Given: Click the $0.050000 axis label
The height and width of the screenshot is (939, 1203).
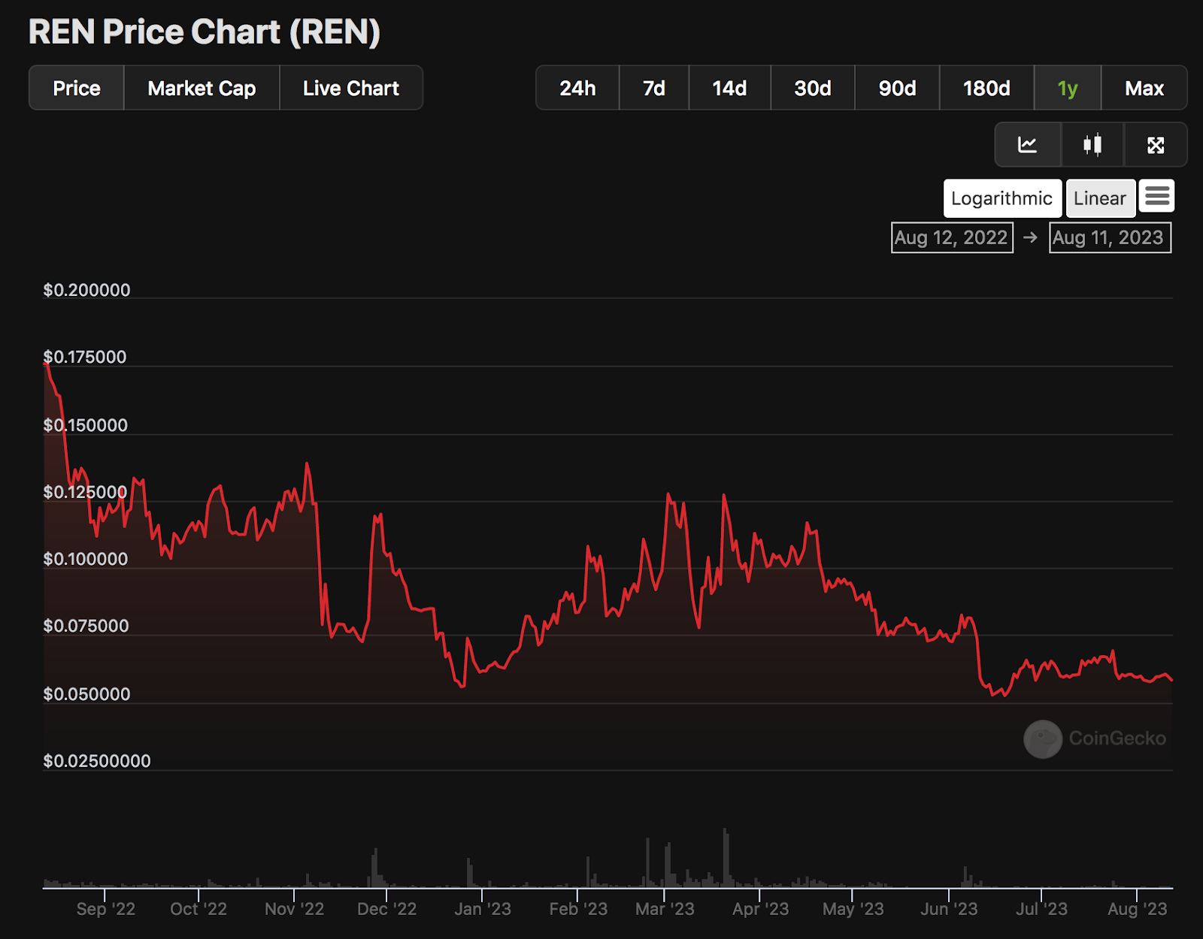Looking at the screenshot, I should point(86,694).
